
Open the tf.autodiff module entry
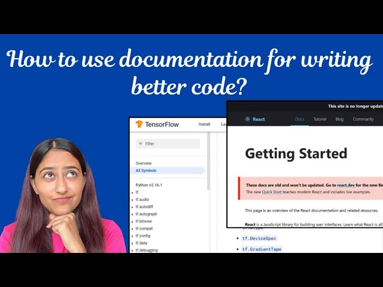[144, 207]
